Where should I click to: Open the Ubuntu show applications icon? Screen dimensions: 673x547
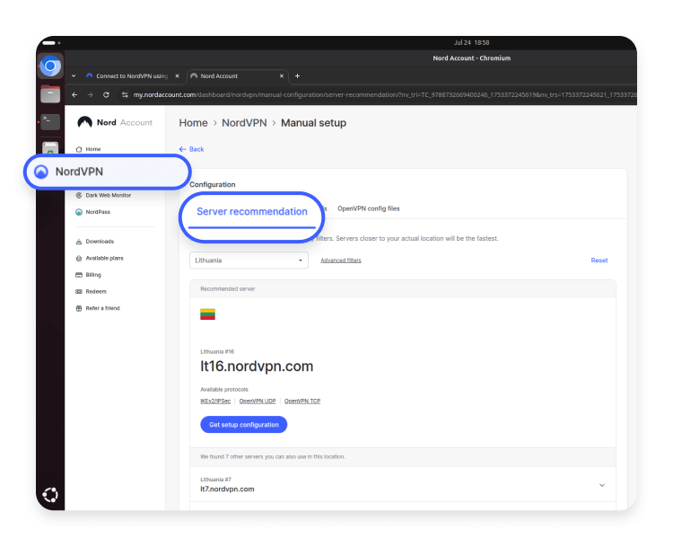50,495
